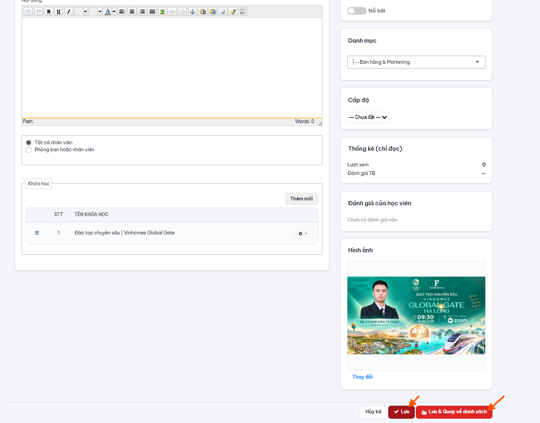540x423 pixels.
Task: Click the last editor toolbar icon
Action: pyautogui.click(x=243, y=12)
